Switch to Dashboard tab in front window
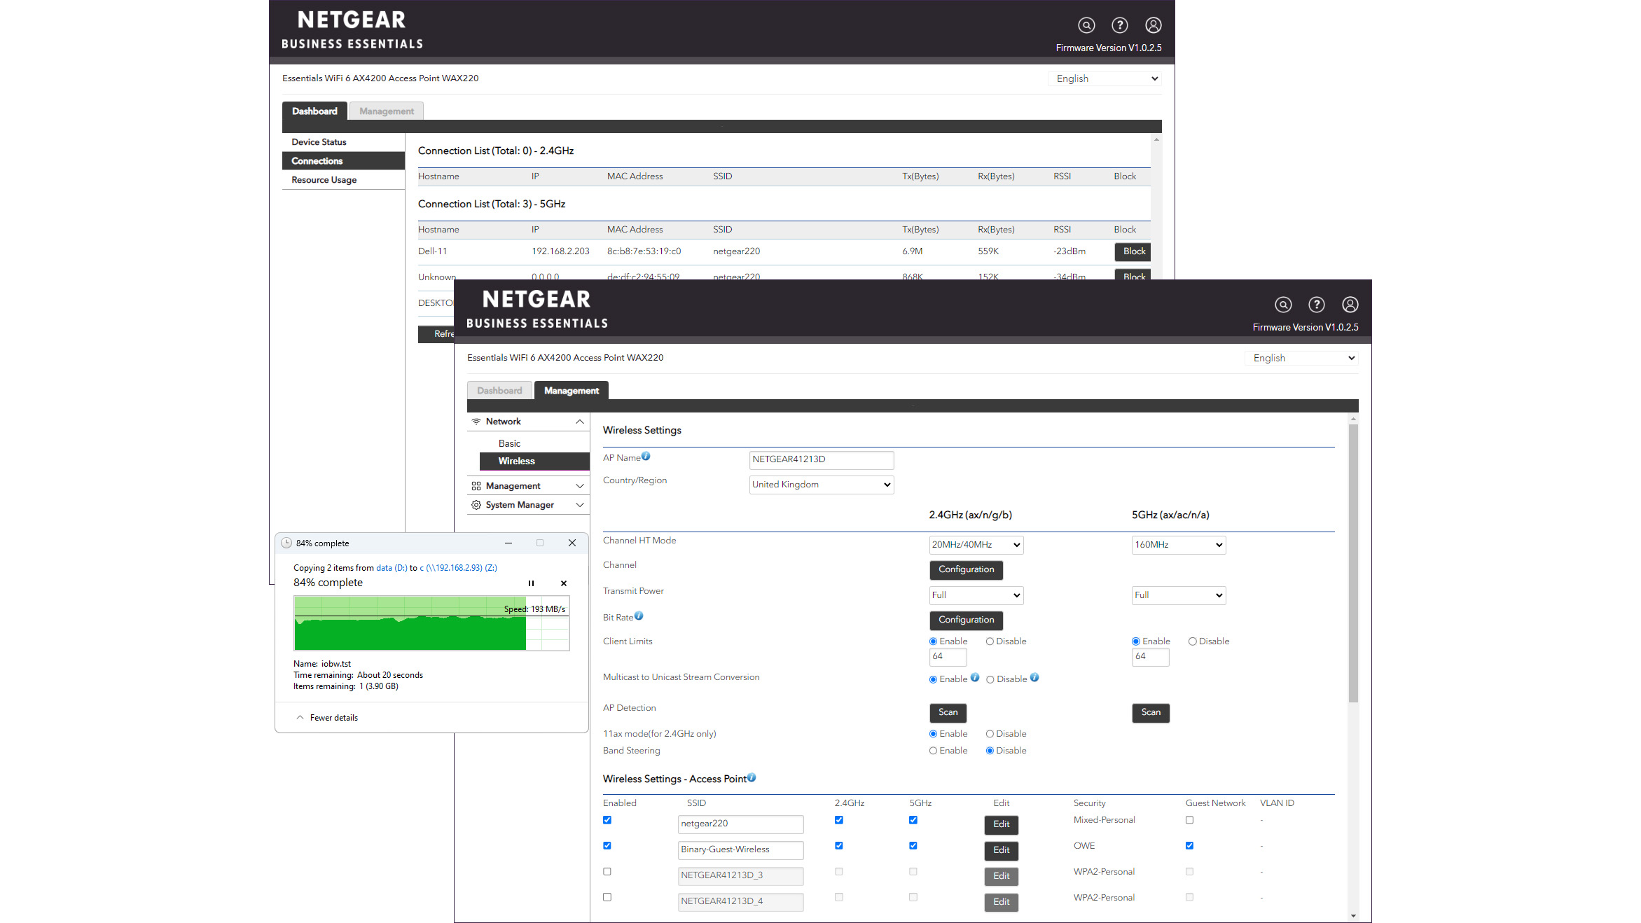 click(499, 391)
